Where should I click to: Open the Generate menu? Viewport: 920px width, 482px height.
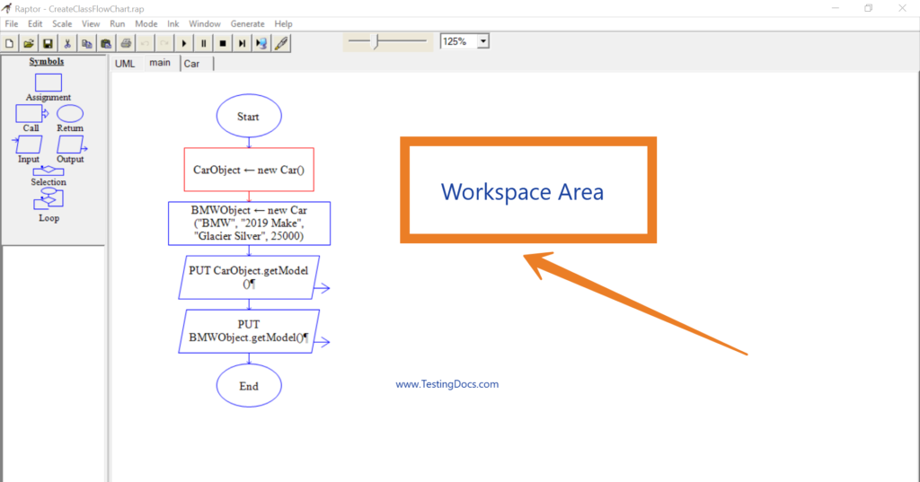247,23
